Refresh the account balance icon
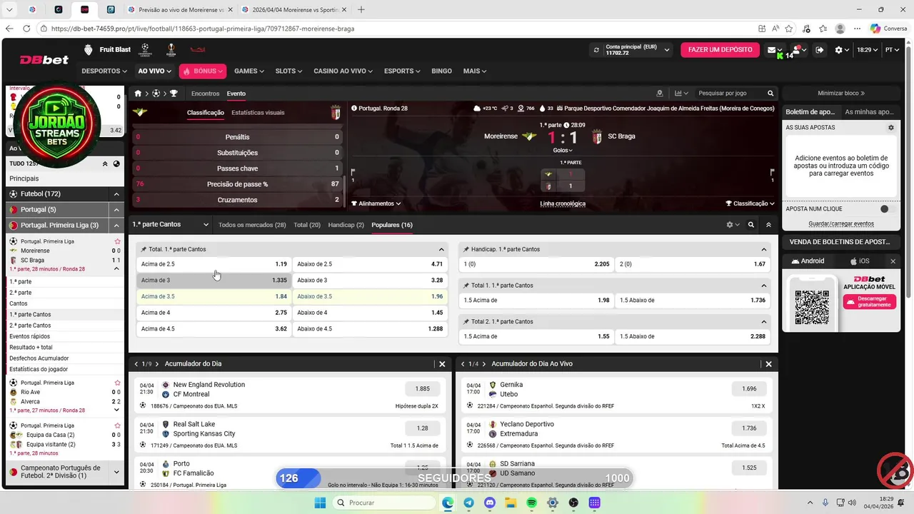 click(x=596, y=50)
